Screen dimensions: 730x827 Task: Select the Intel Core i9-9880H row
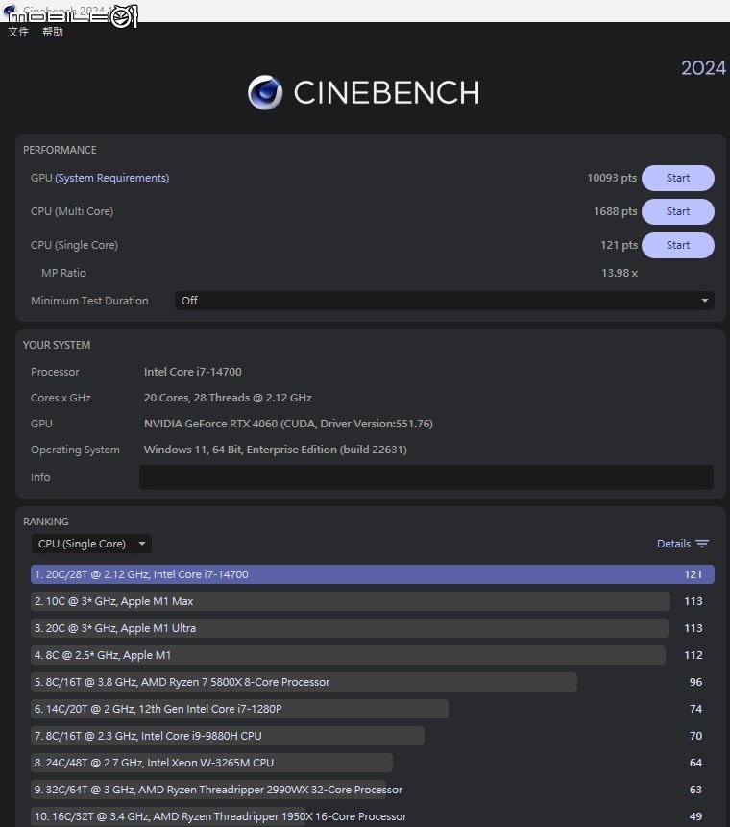coord(373,736)
